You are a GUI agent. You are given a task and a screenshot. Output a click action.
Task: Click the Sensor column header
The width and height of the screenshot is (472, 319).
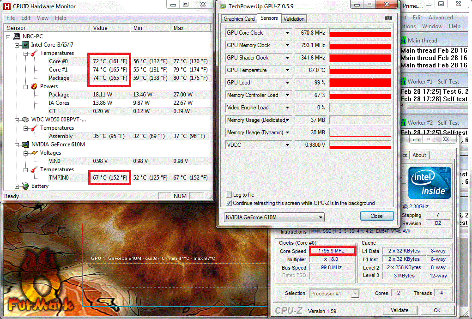[47, 28]
